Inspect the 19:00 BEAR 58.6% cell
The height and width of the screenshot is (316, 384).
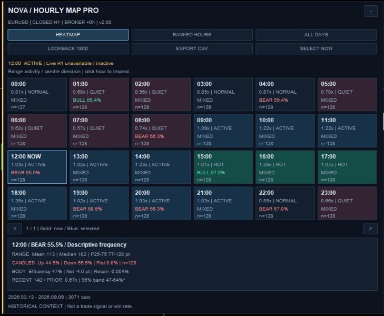(x=99, y=203)
